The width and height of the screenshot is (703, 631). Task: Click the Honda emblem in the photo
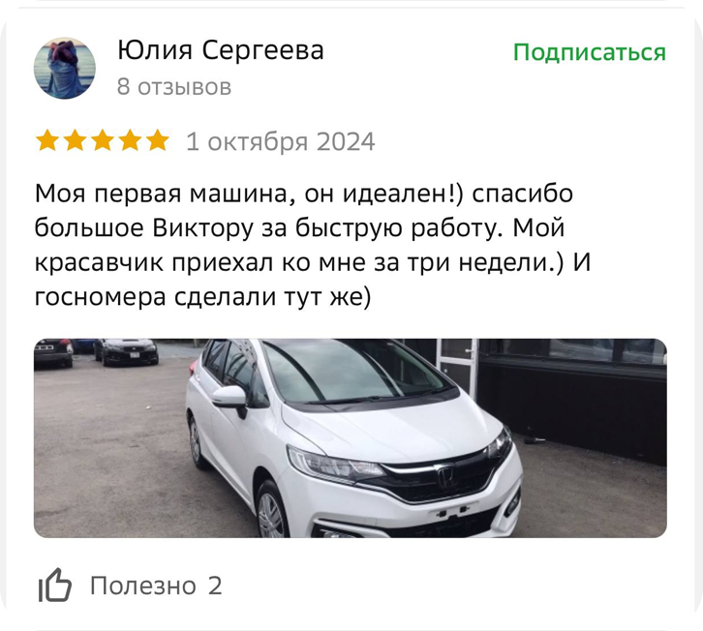[x=446, y=476]
